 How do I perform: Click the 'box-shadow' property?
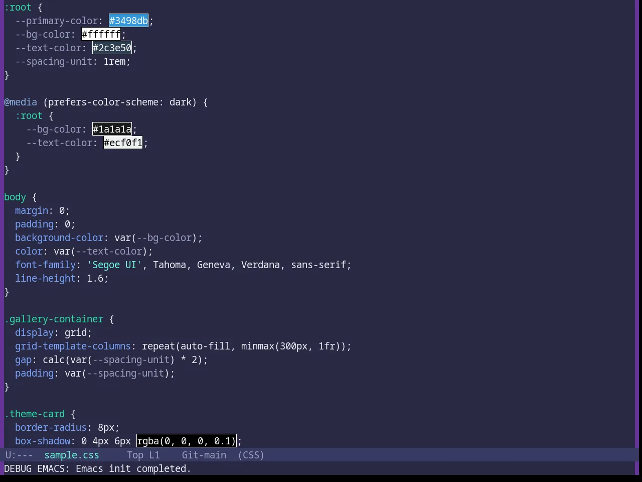pyautogui.click(x=43, y=441)
